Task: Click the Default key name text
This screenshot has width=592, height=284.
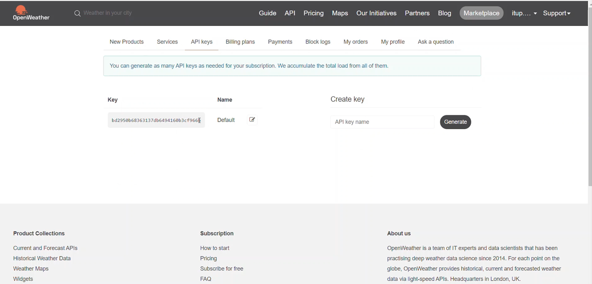Action: 226,120
